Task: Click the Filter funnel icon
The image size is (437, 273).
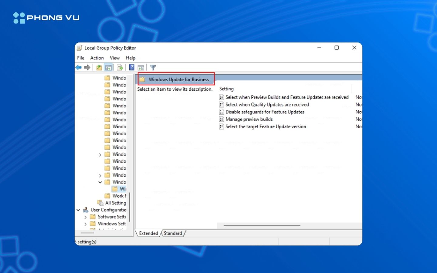Action: point(153,68)
